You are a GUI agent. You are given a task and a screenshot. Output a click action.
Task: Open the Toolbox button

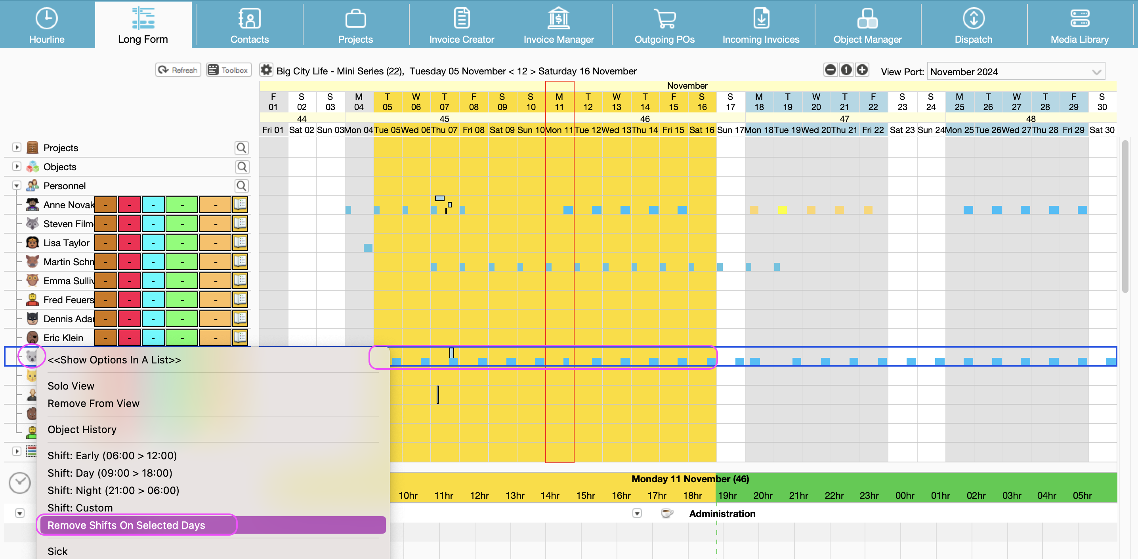[x=228, y=70]
